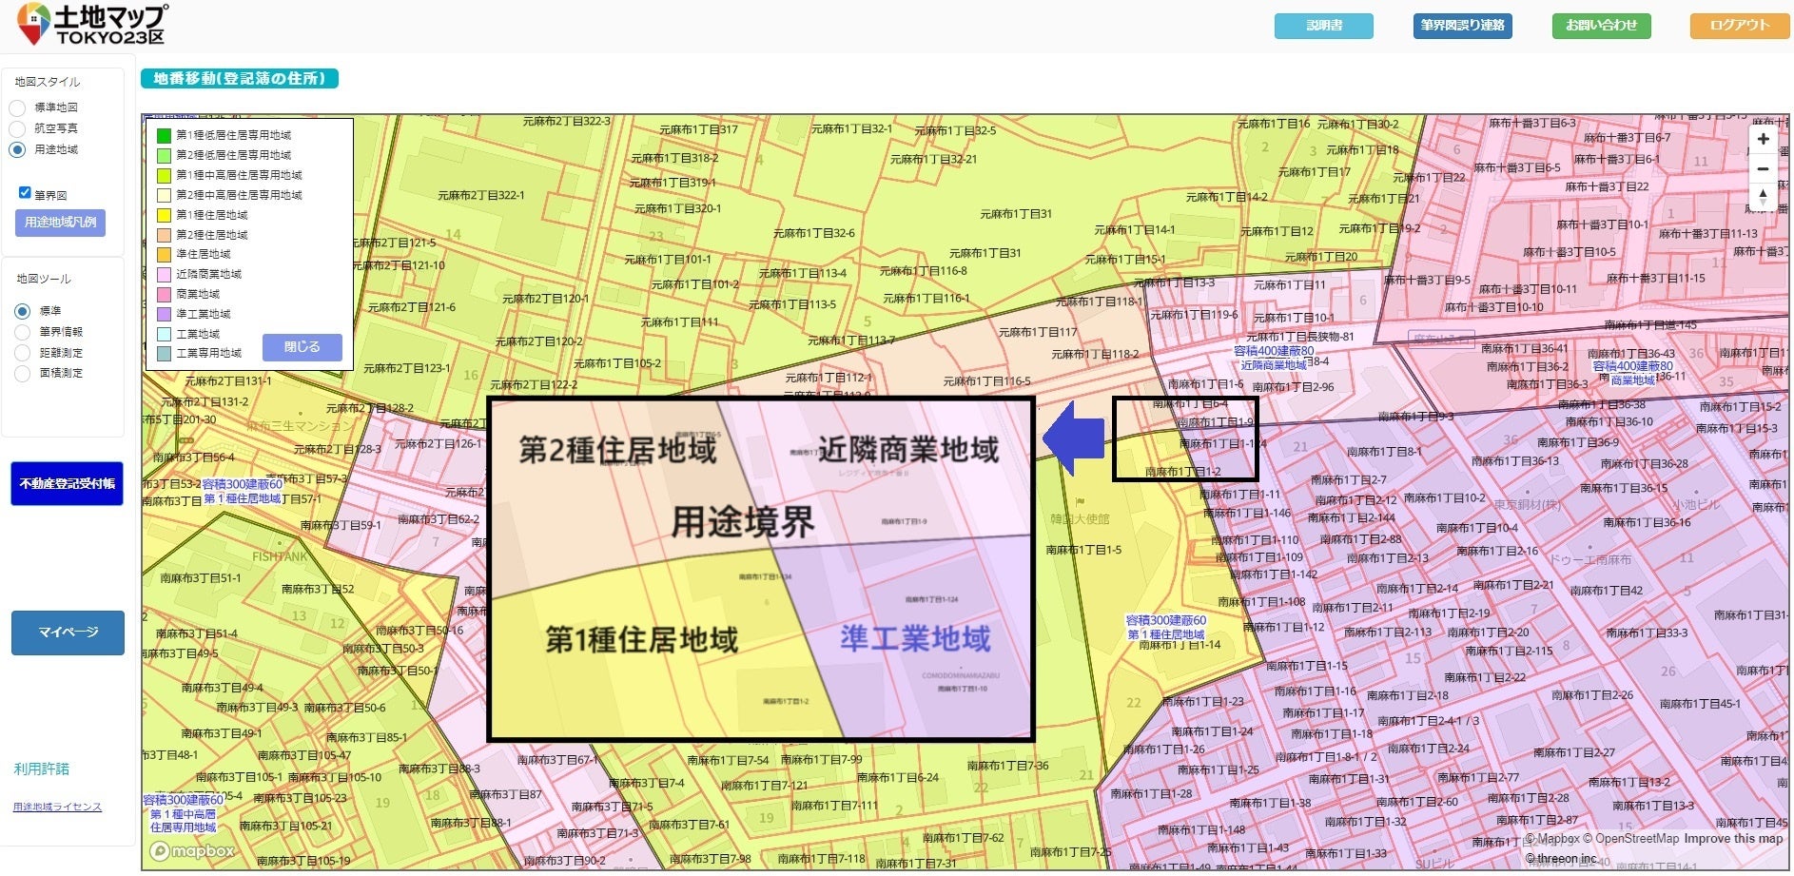
Task: Choose the 筆界情報 map tool
Action: pyautogui.click(x=22, y=332)
